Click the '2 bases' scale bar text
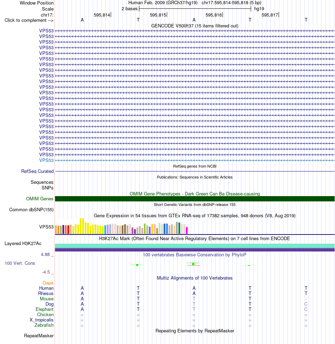This screenshot has width=335, height=344. 130,9
